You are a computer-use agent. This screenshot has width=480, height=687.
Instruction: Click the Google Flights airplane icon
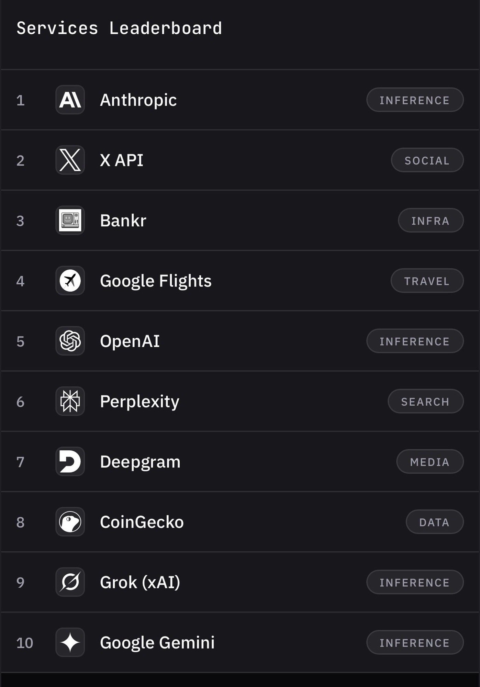tap(70, 281)
